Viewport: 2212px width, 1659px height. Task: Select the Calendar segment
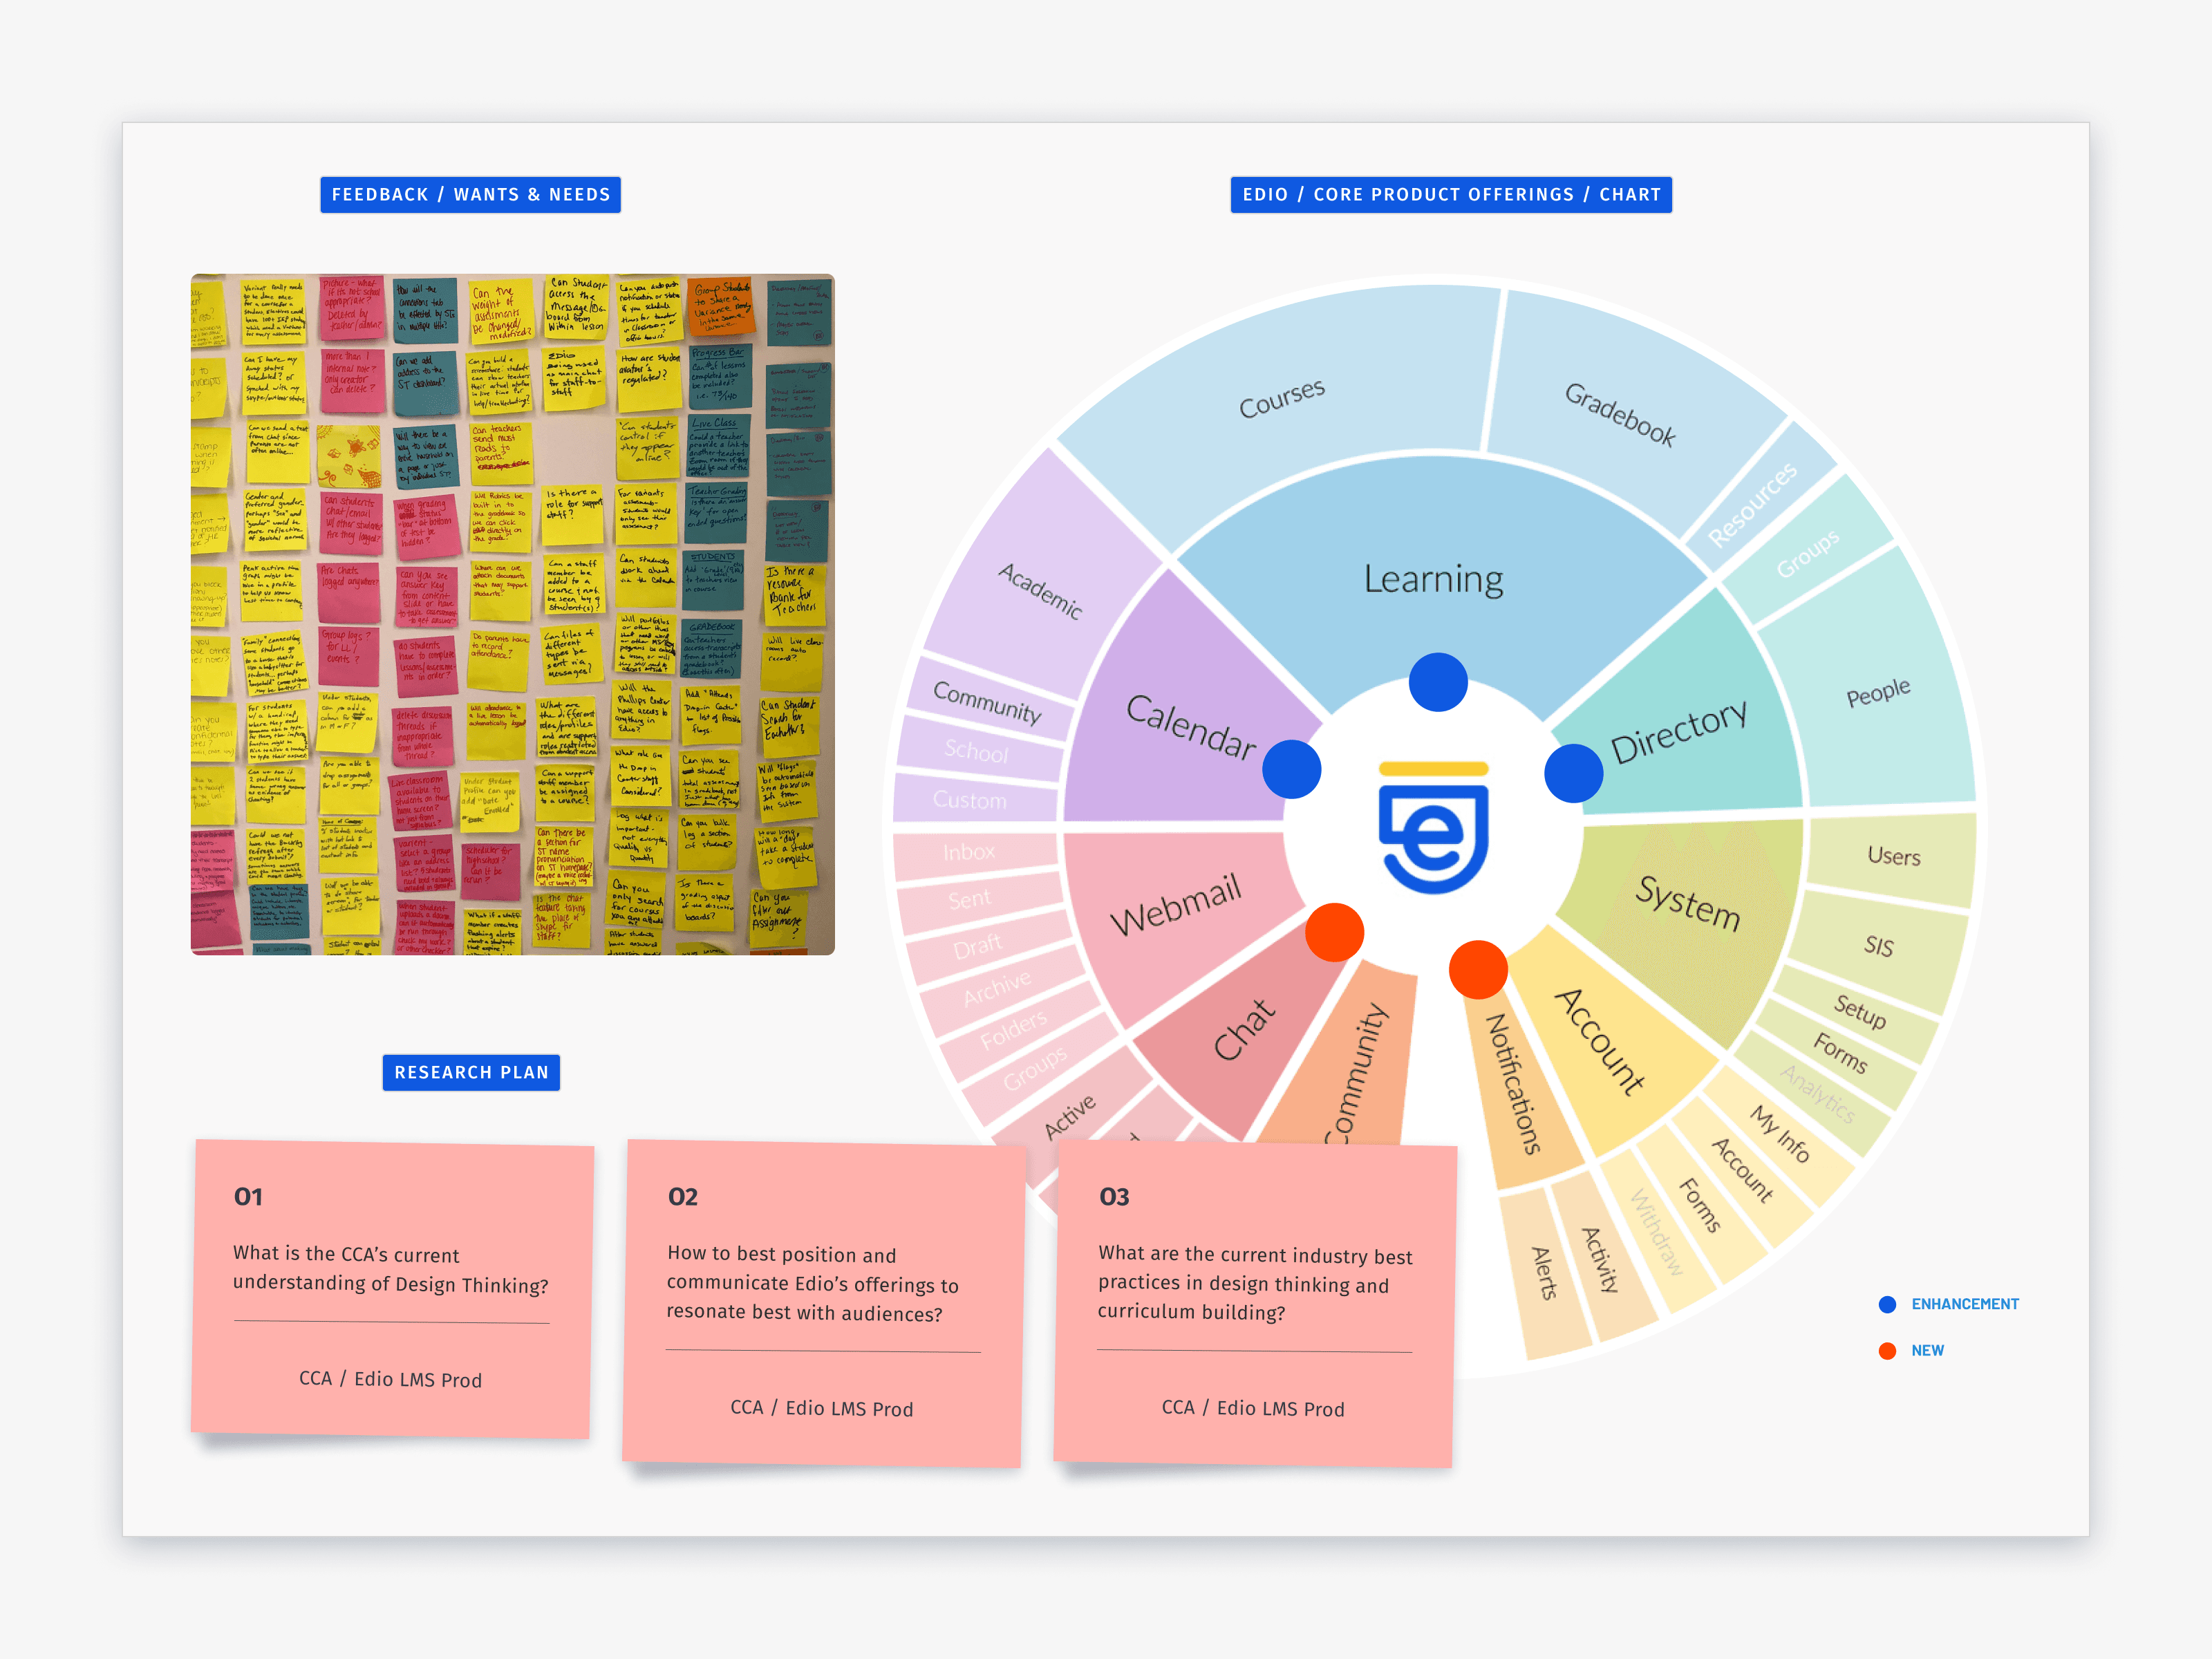tap(1190, 726)
